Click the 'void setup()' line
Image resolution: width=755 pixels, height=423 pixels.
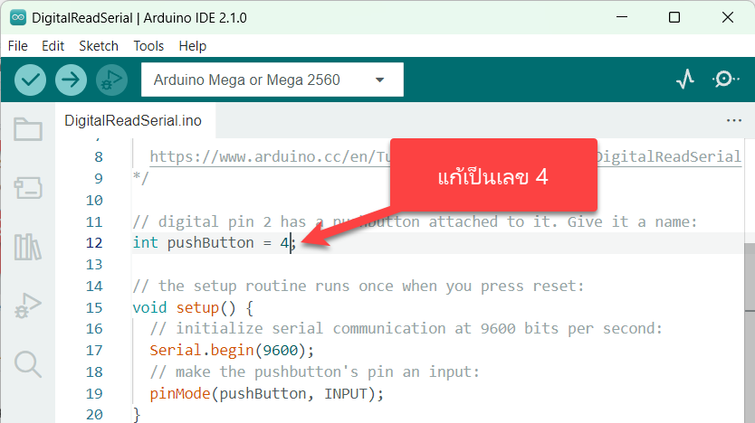click(193, 307)
